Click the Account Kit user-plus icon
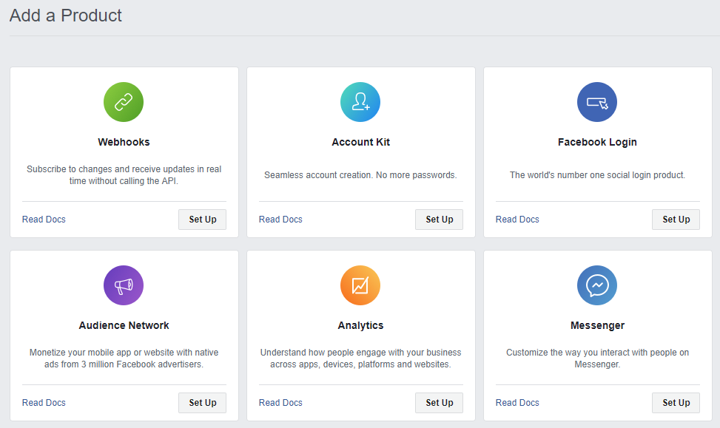The width and height of the screenshot is (720, 428). pos(360,102)
